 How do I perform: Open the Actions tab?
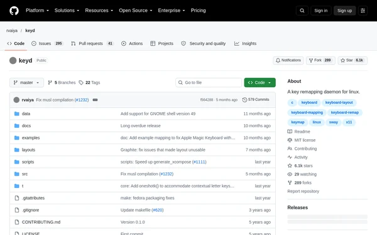pos(132,43)
